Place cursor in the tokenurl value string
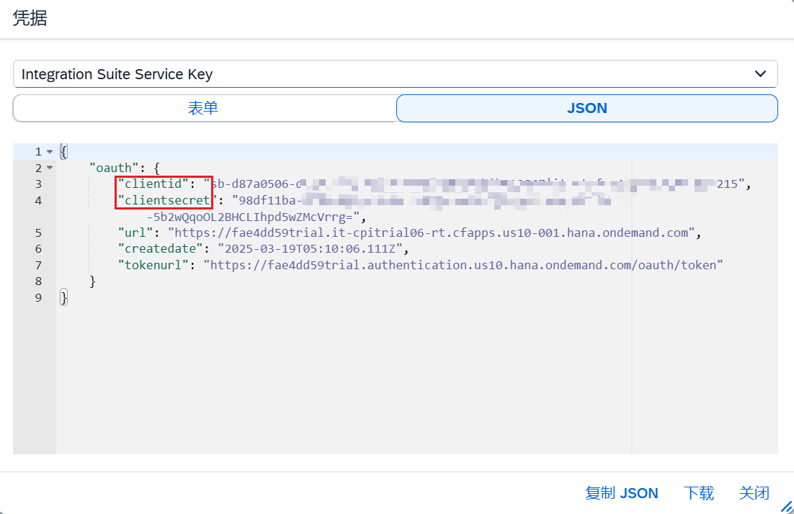 (x=463, y=265)
